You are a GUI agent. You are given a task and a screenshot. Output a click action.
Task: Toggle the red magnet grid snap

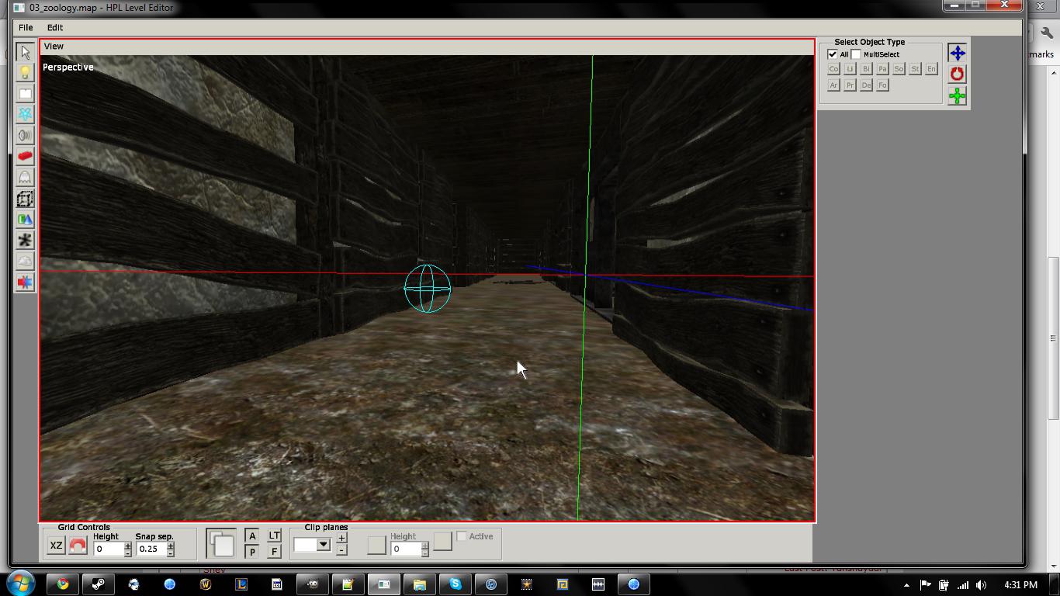pos(78,546)
